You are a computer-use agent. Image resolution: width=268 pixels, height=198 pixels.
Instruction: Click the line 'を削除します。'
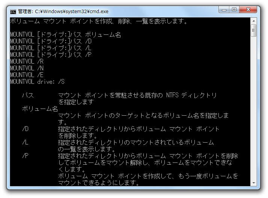click(x=78, y=135)
